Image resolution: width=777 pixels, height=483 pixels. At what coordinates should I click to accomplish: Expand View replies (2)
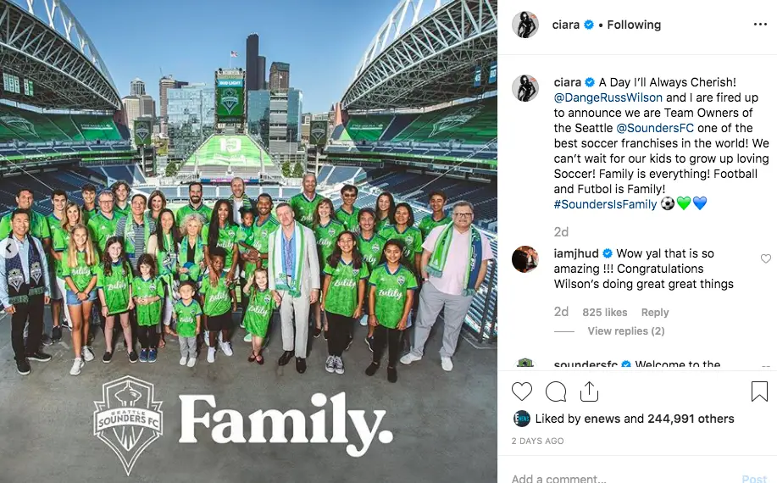click(626, 331)
